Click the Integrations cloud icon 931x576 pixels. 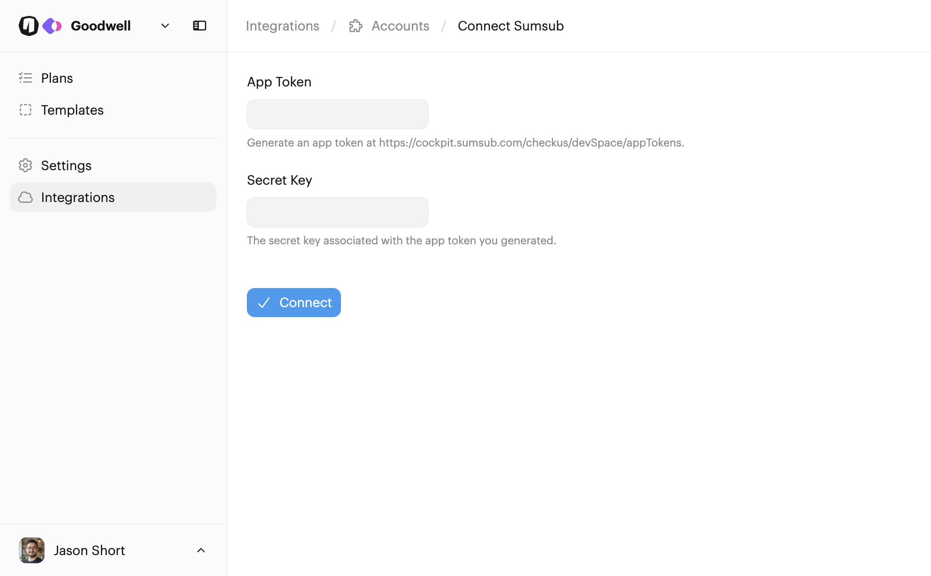pyautogui.click(x=25, y=197)
